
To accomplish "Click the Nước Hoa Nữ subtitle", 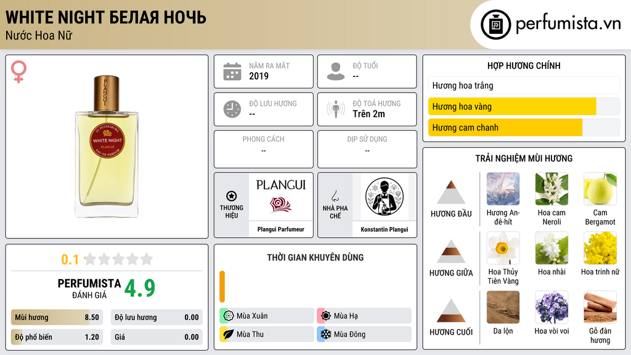I will coord(39,36).
